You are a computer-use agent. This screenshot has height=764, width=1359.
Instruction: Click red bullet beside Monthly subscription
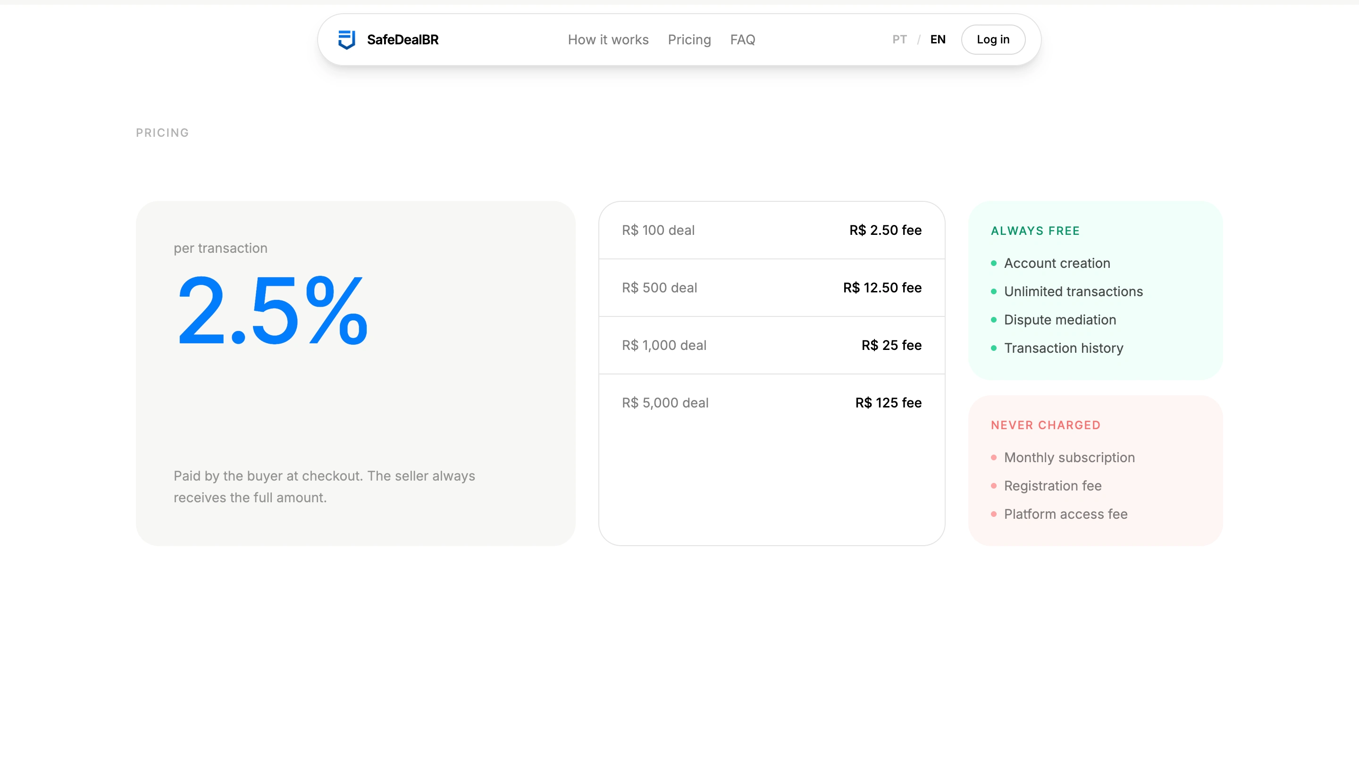point(993,457)
